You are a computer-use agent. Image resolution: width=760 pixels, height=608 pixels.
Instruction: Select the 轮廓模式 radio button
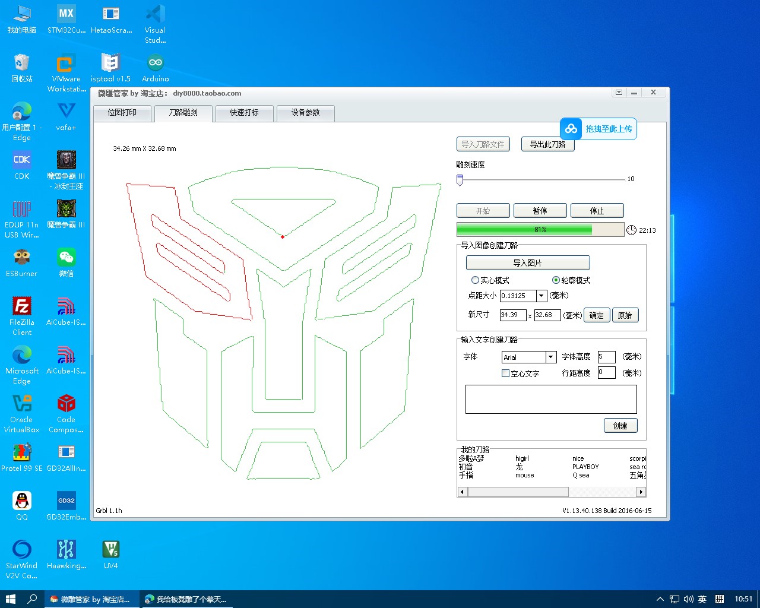[x=556, y=280]
